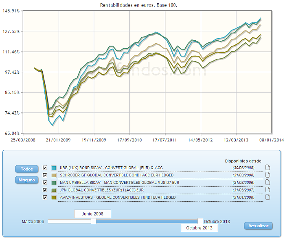Click the (31/01/2008) availability date

tap(243, 198)
